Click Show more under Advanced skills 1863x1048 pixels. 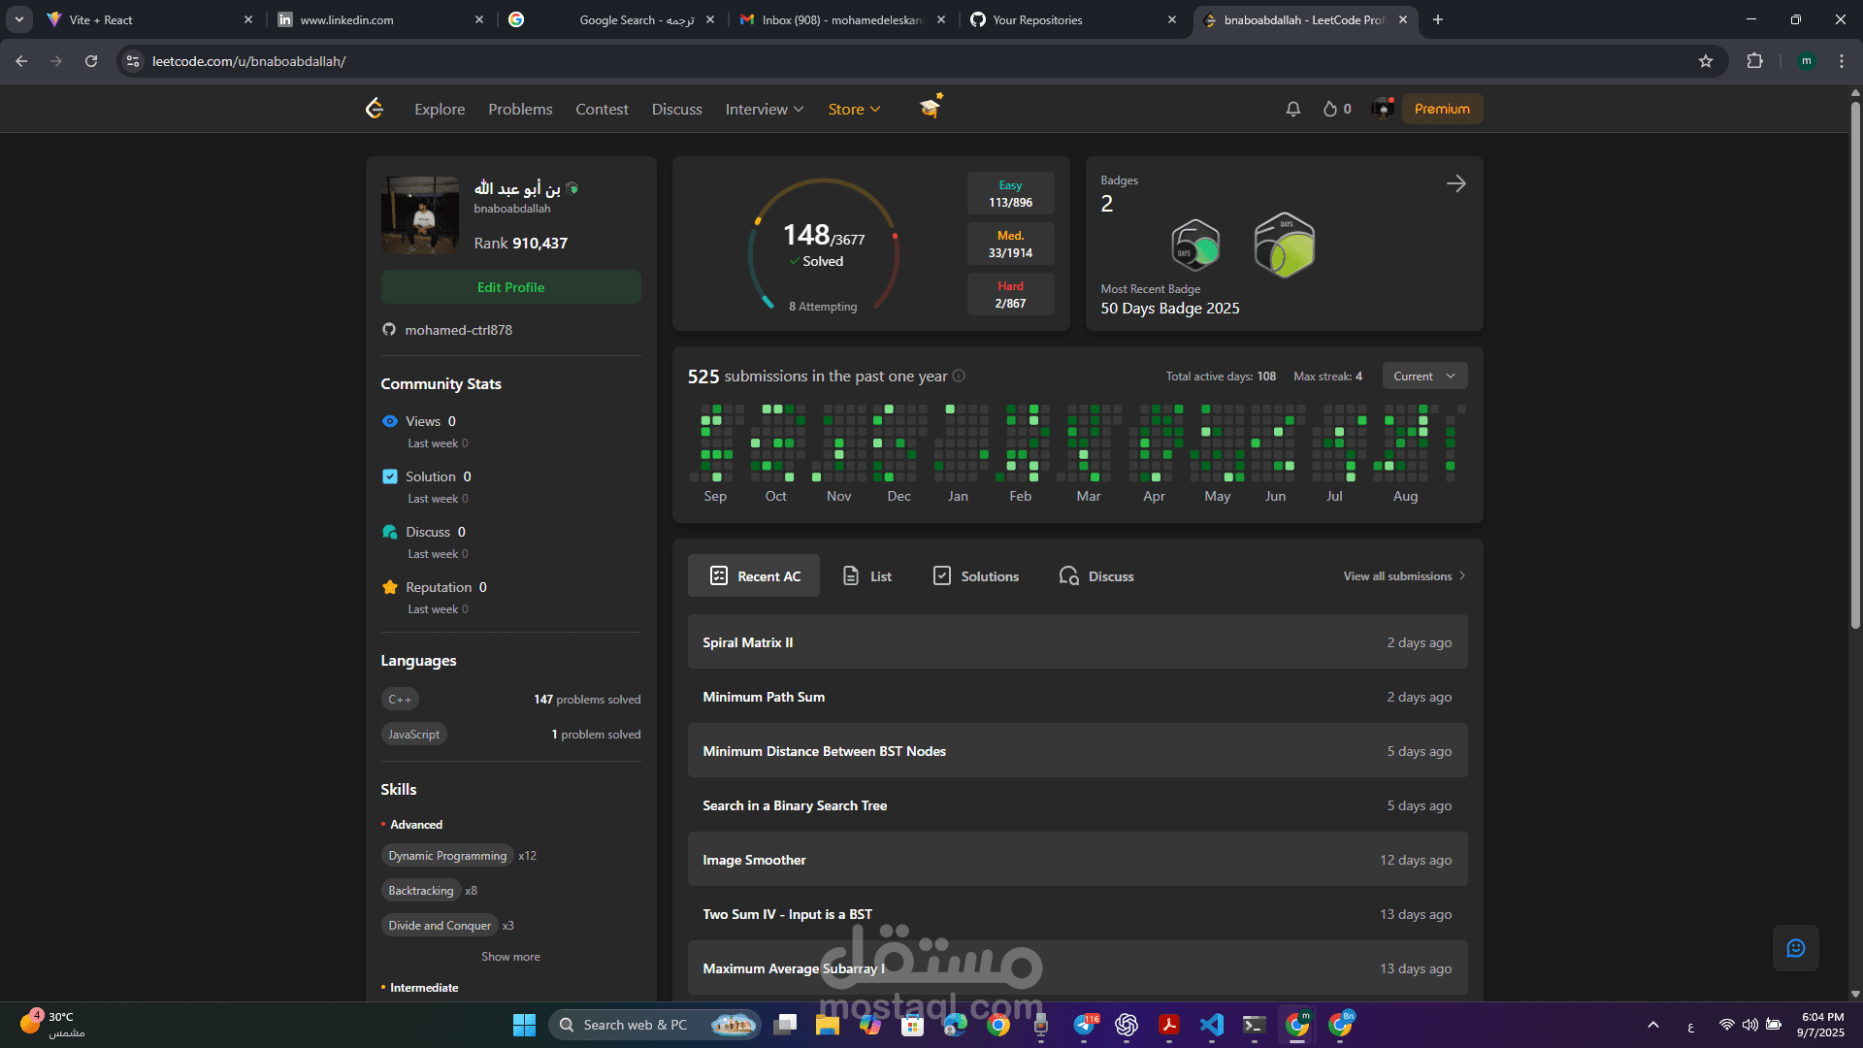point(510,957)
